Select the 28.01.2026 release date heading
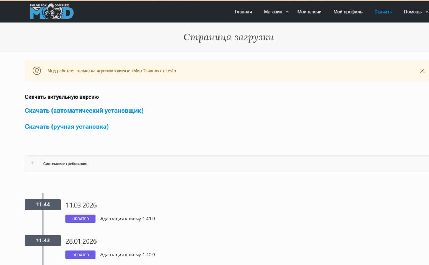 click(x=81, y=241)
